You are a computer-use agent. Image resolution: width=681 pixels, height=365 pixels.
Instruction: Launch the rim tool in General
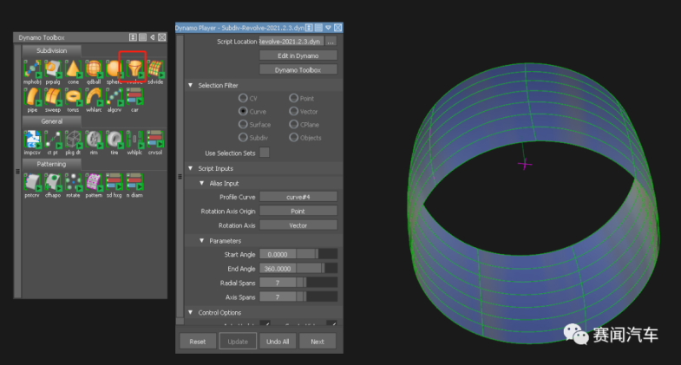94,140
